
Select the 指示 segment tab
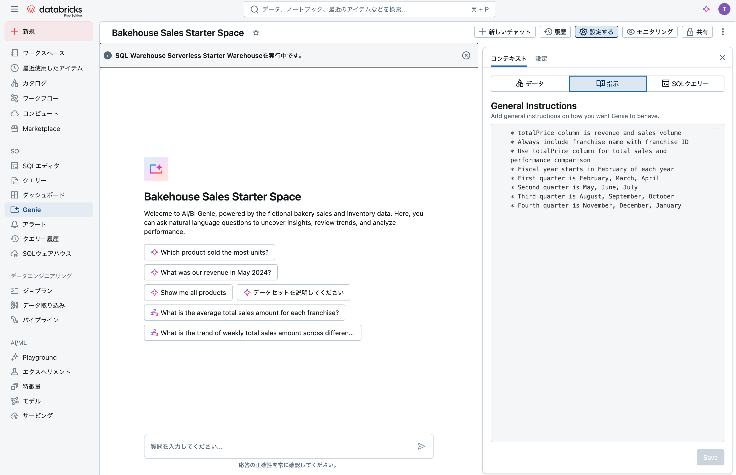(x=607, y=84)
